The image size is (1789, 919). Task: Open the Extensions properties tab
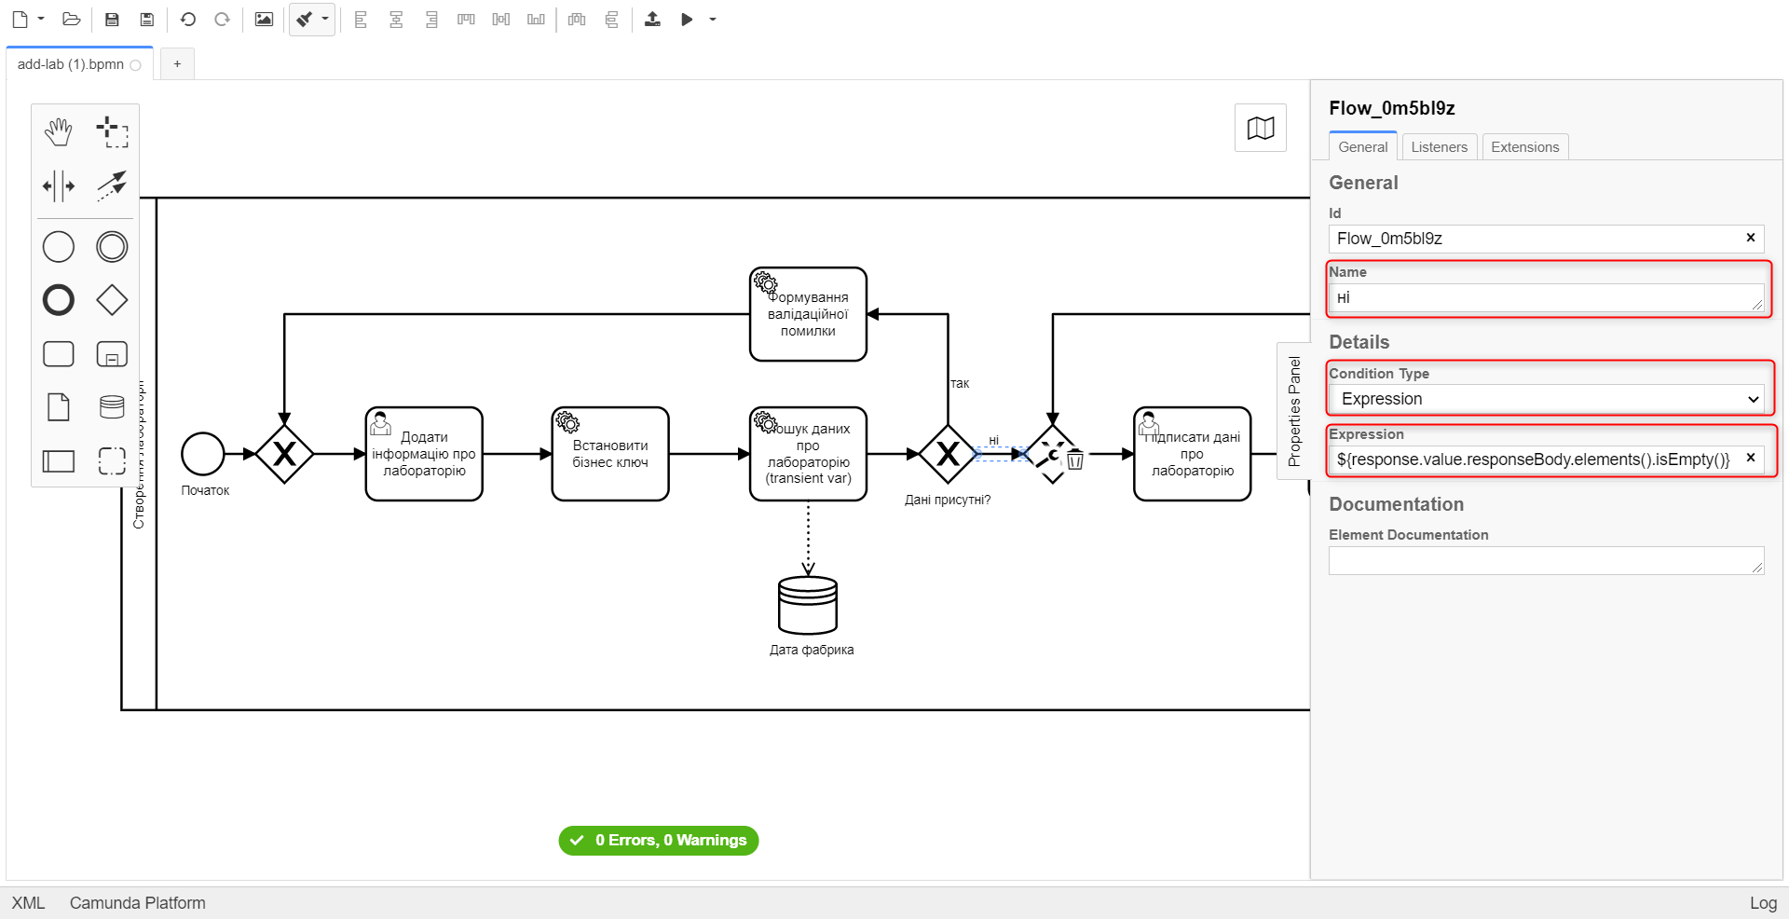1524,147
